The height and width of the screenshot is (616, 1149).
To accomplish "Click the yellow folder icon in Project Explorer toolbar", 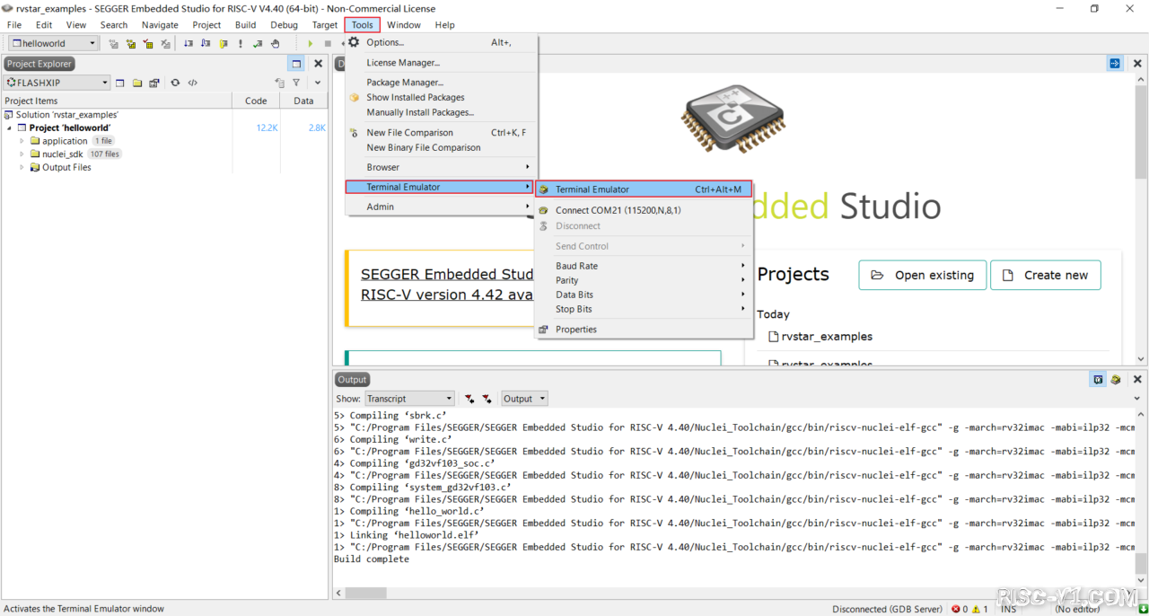I will click(x=137, y=83).
